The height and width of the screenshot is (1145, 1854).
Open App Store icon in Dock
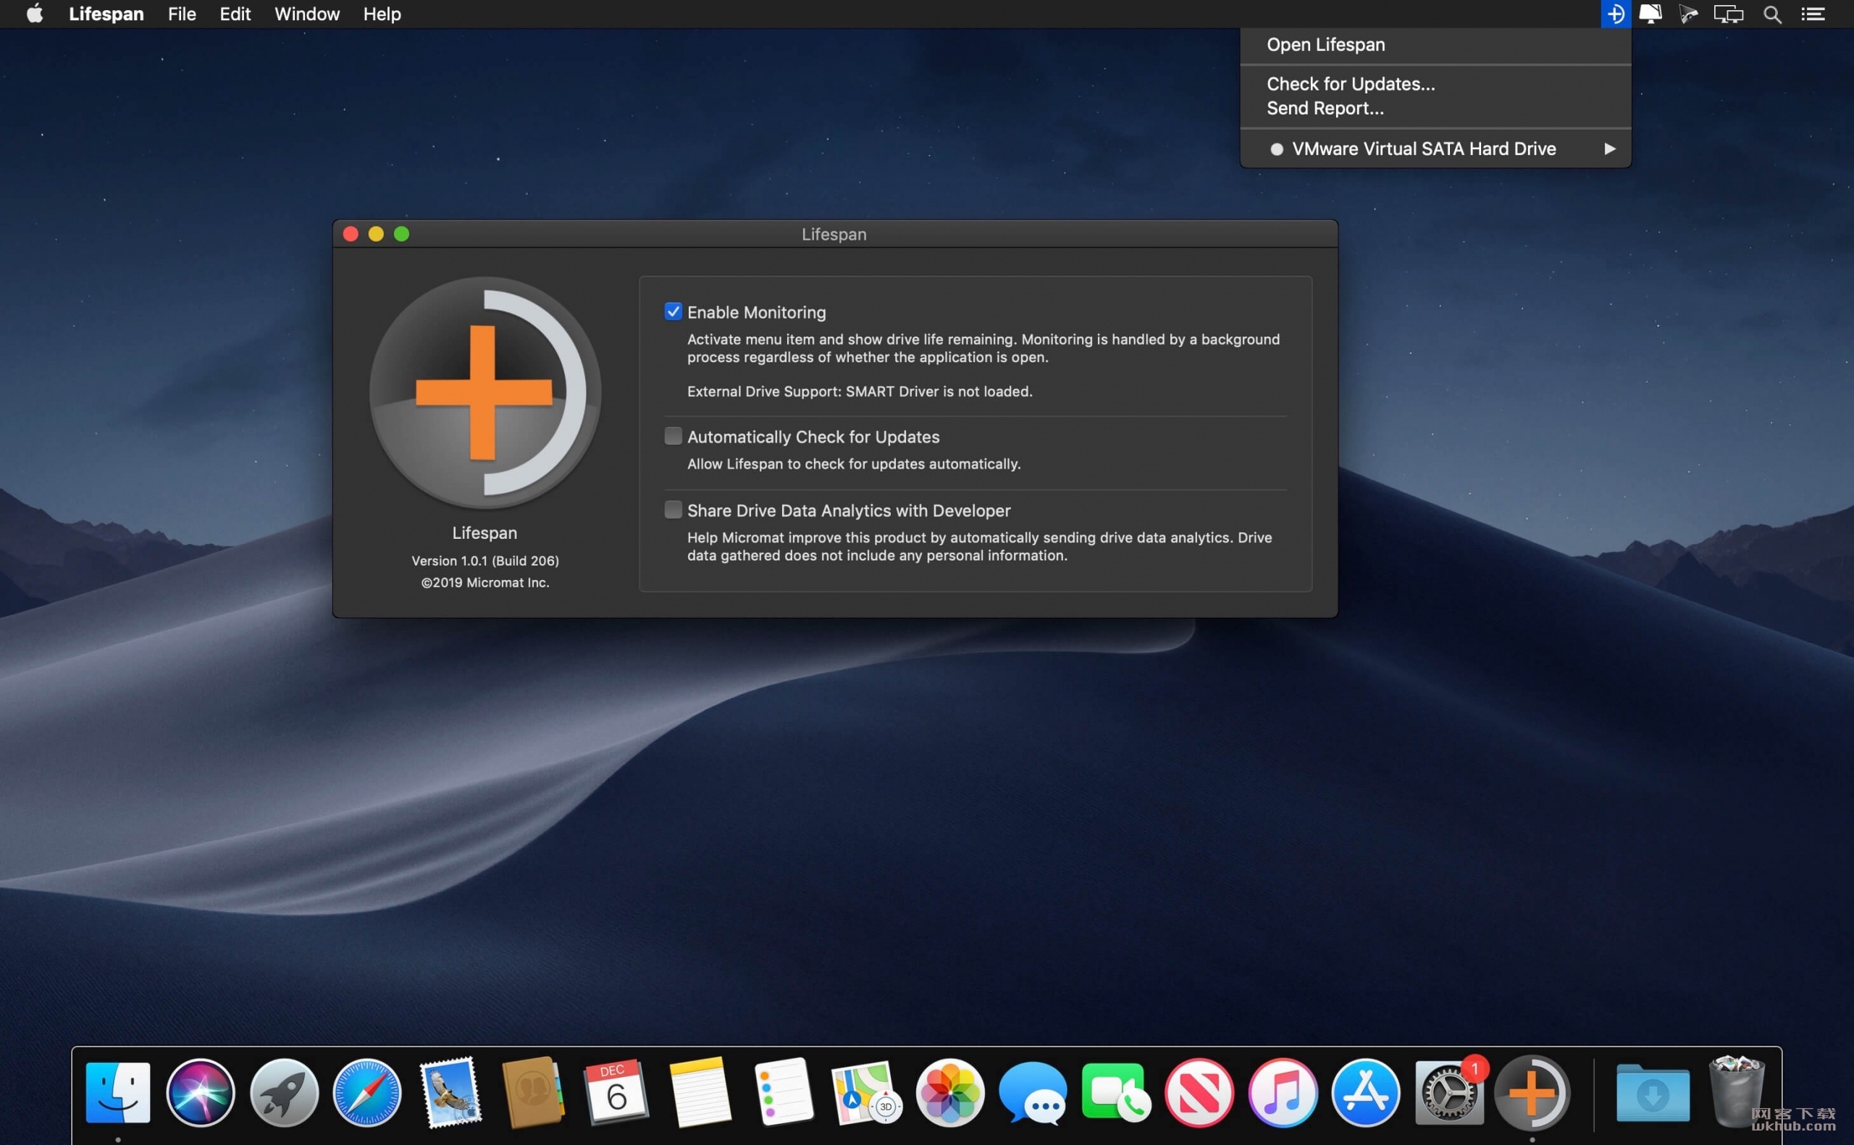(1366, 1093)
